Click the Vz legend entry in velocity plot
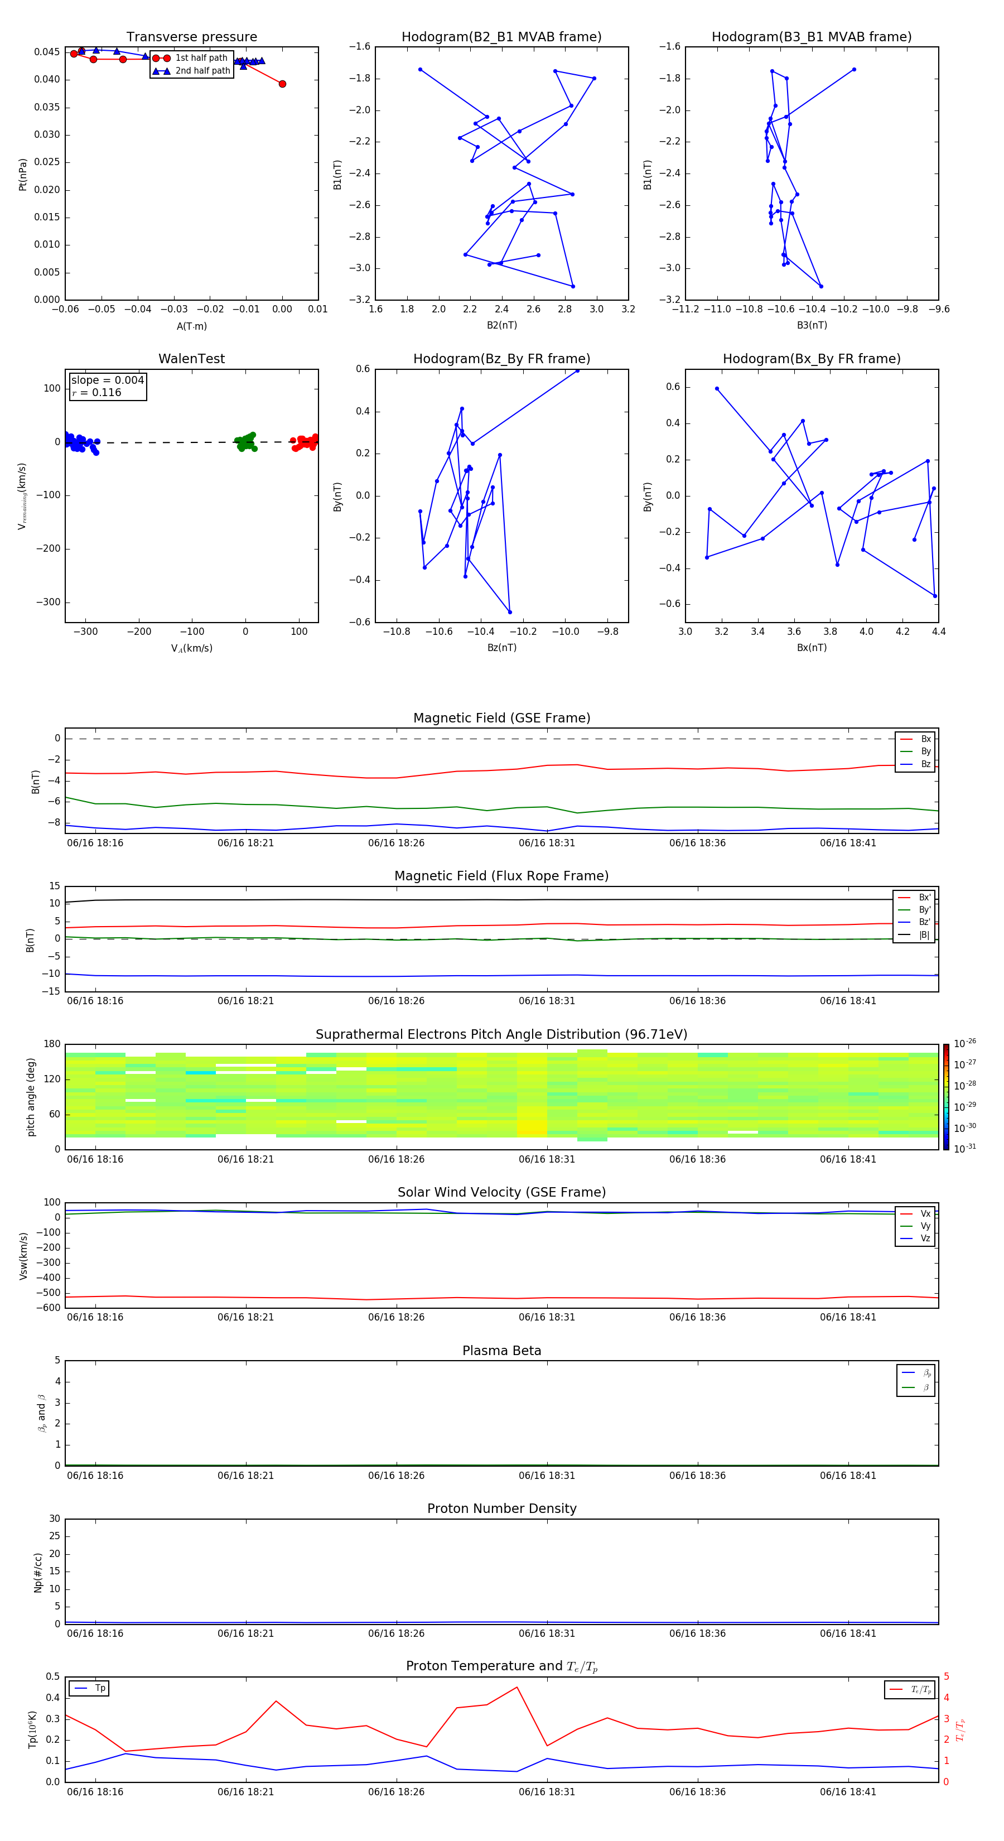 coord(915,1238)
